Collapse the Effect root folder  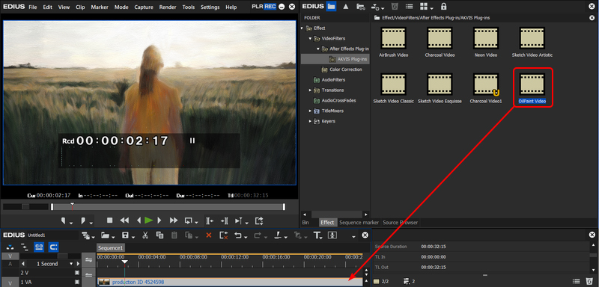click(302, 28)
